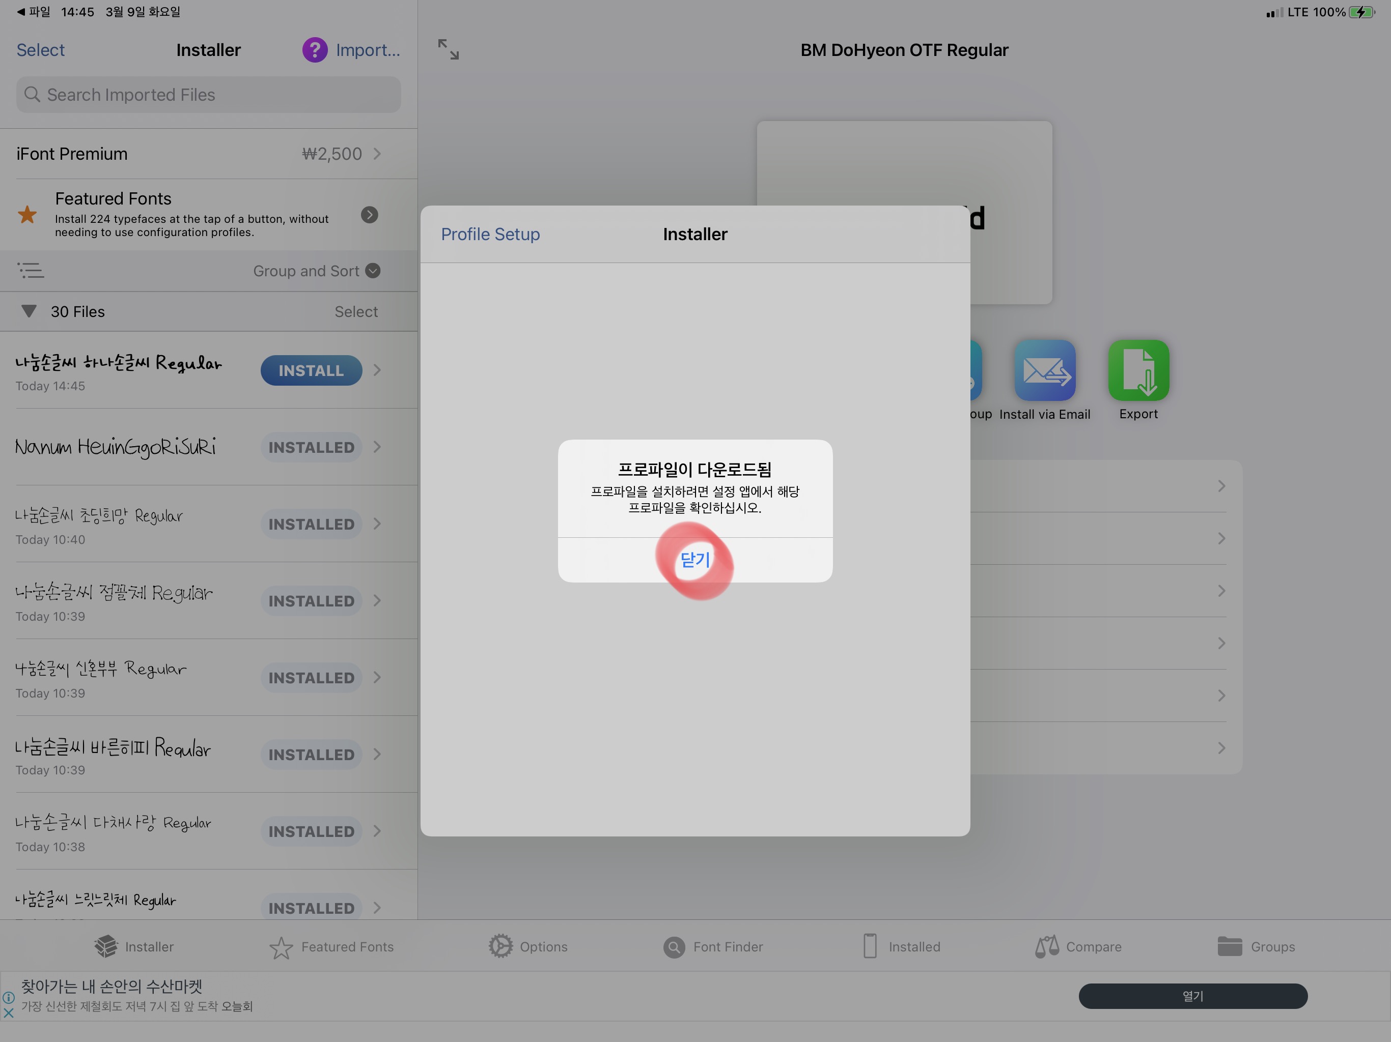Tap INSTALL for 나눔손글씨 하나손글씨 Regular
Image resolution: width=1391 pixels, height=1042 pixels.
pos(311,370)
